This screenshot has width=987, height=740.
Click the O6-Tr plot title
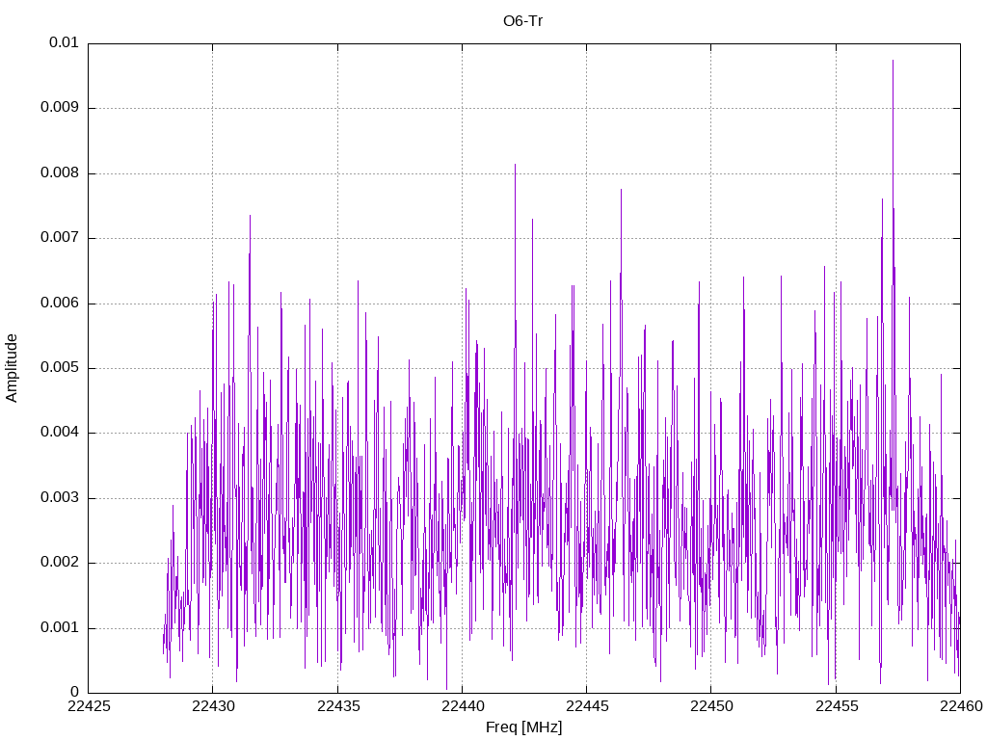522,21
